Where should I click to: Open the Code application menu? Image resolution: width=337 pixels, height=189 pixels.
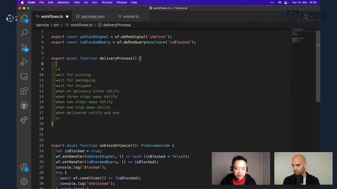[x=32, y=3]
